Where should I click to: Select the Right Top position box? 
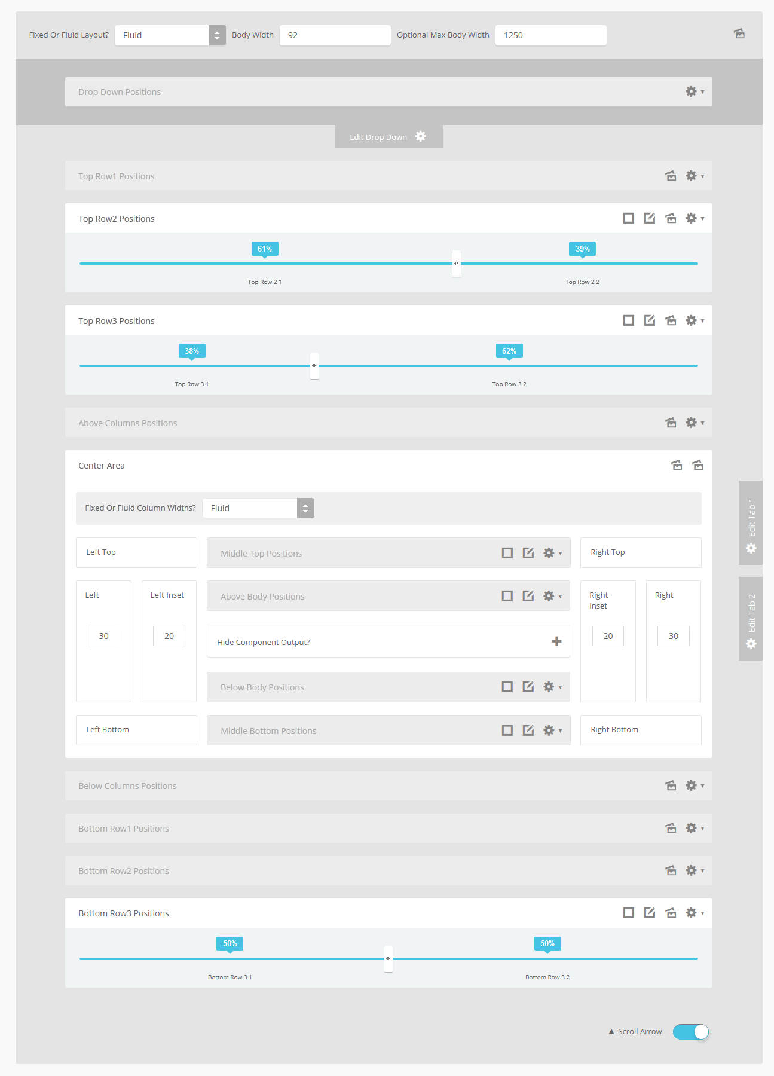[x=641, y=552]
